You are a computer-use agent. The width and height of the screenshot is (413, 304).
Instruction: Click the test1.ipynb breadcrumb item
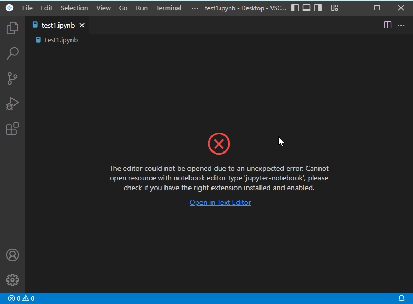[57, 40]
